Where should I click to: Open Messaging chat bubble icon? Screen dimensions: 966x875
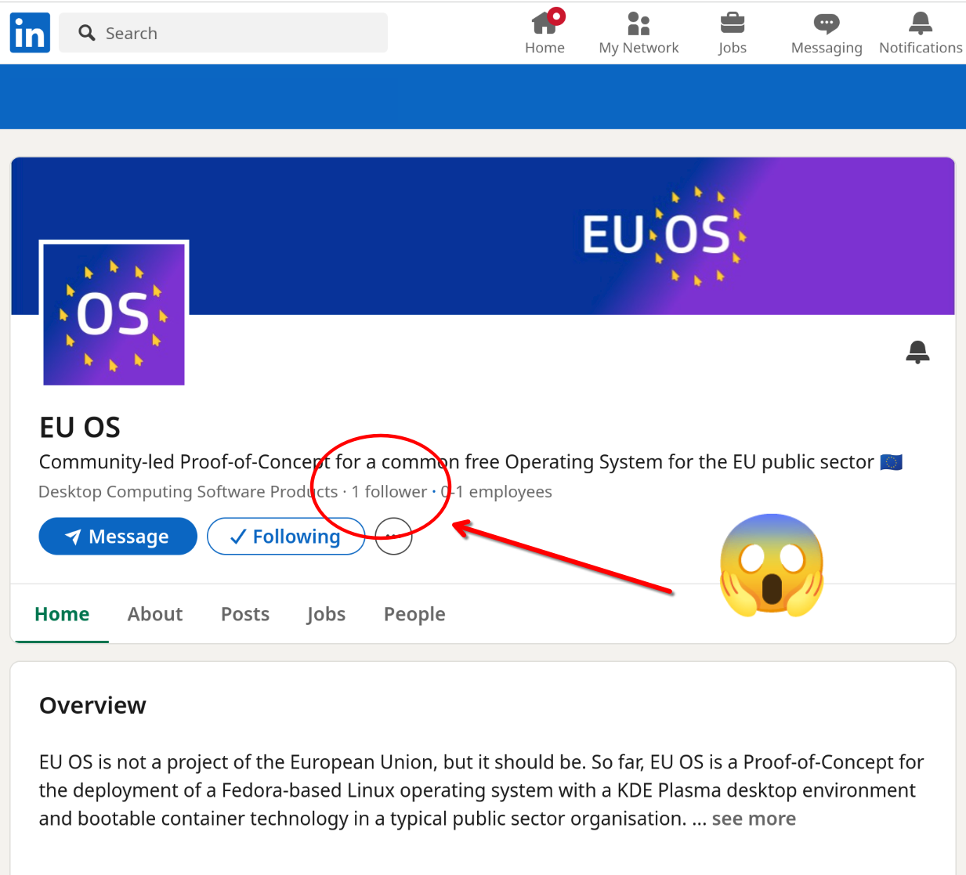click(x=826, y=24)
